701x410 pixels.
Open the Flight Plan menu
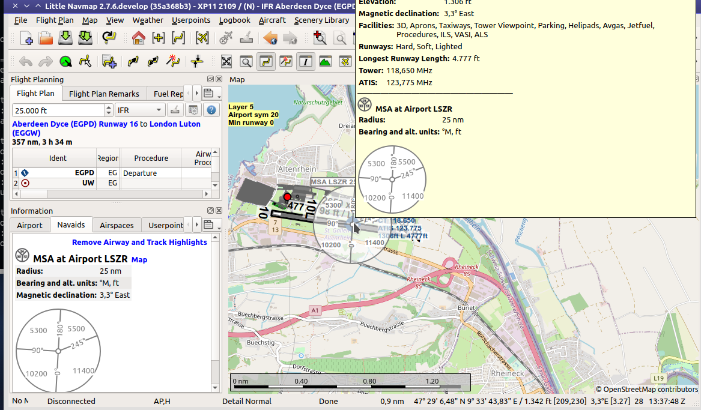click(x=55, y=20)
